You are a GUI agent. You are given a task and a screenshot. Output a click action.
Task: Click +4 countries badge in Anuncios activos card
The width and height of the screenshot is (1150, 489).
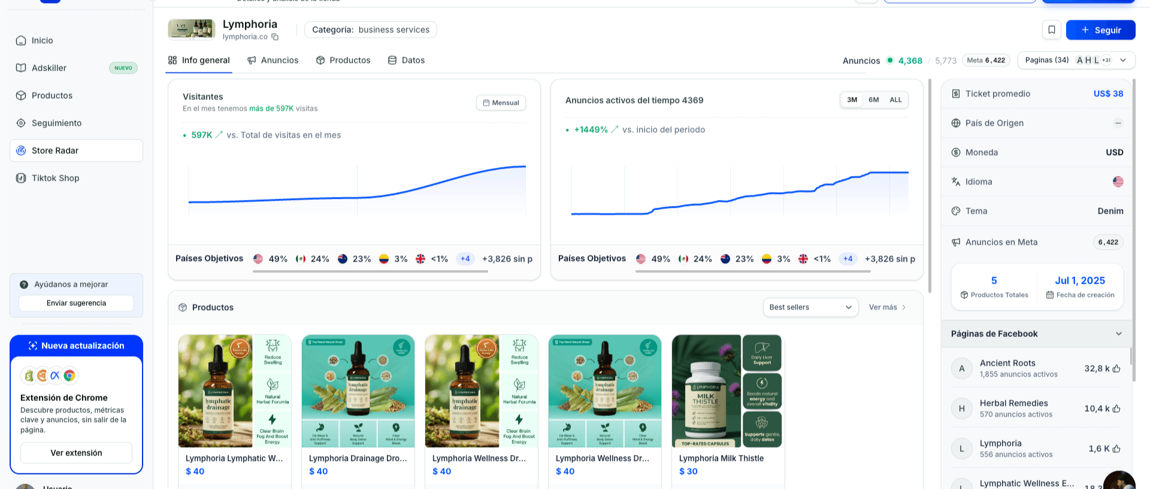(848, 259)
